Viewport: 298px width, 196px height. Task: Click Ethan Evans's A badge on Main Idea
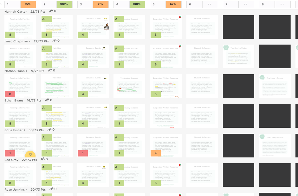coord(47,108)
